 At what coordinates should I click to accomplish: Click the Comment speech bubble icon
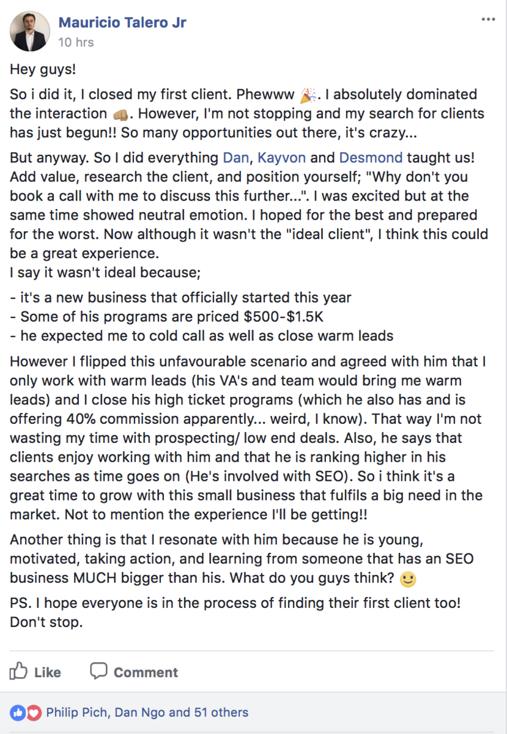click(x=98, y=670)
